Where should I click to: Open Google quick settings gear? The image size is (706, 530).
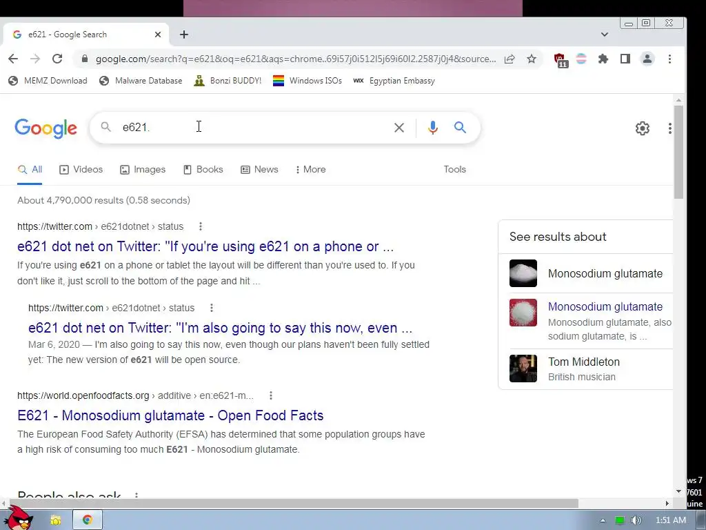point(643,128)
